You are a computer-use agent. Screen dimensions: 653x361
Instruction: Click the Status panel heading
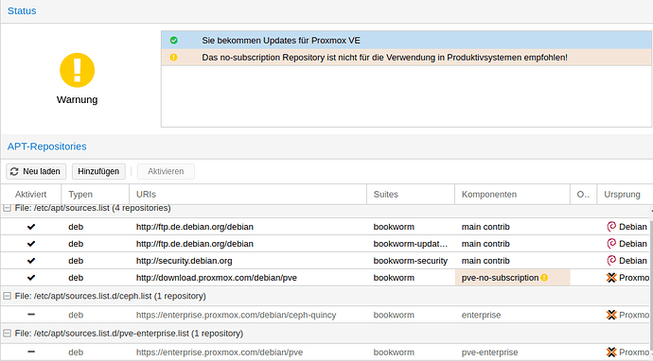point(22,10)
